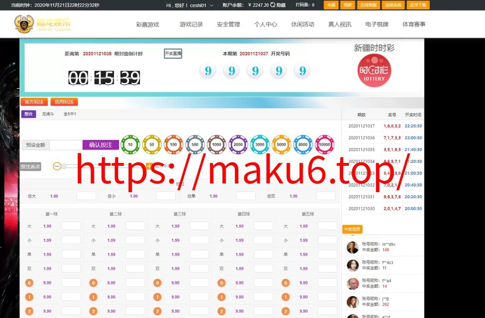The width and height of the screenshot is (485, 318).
Task: Click 第五球 双 bet amount field
Action: (x=327, y=268)
